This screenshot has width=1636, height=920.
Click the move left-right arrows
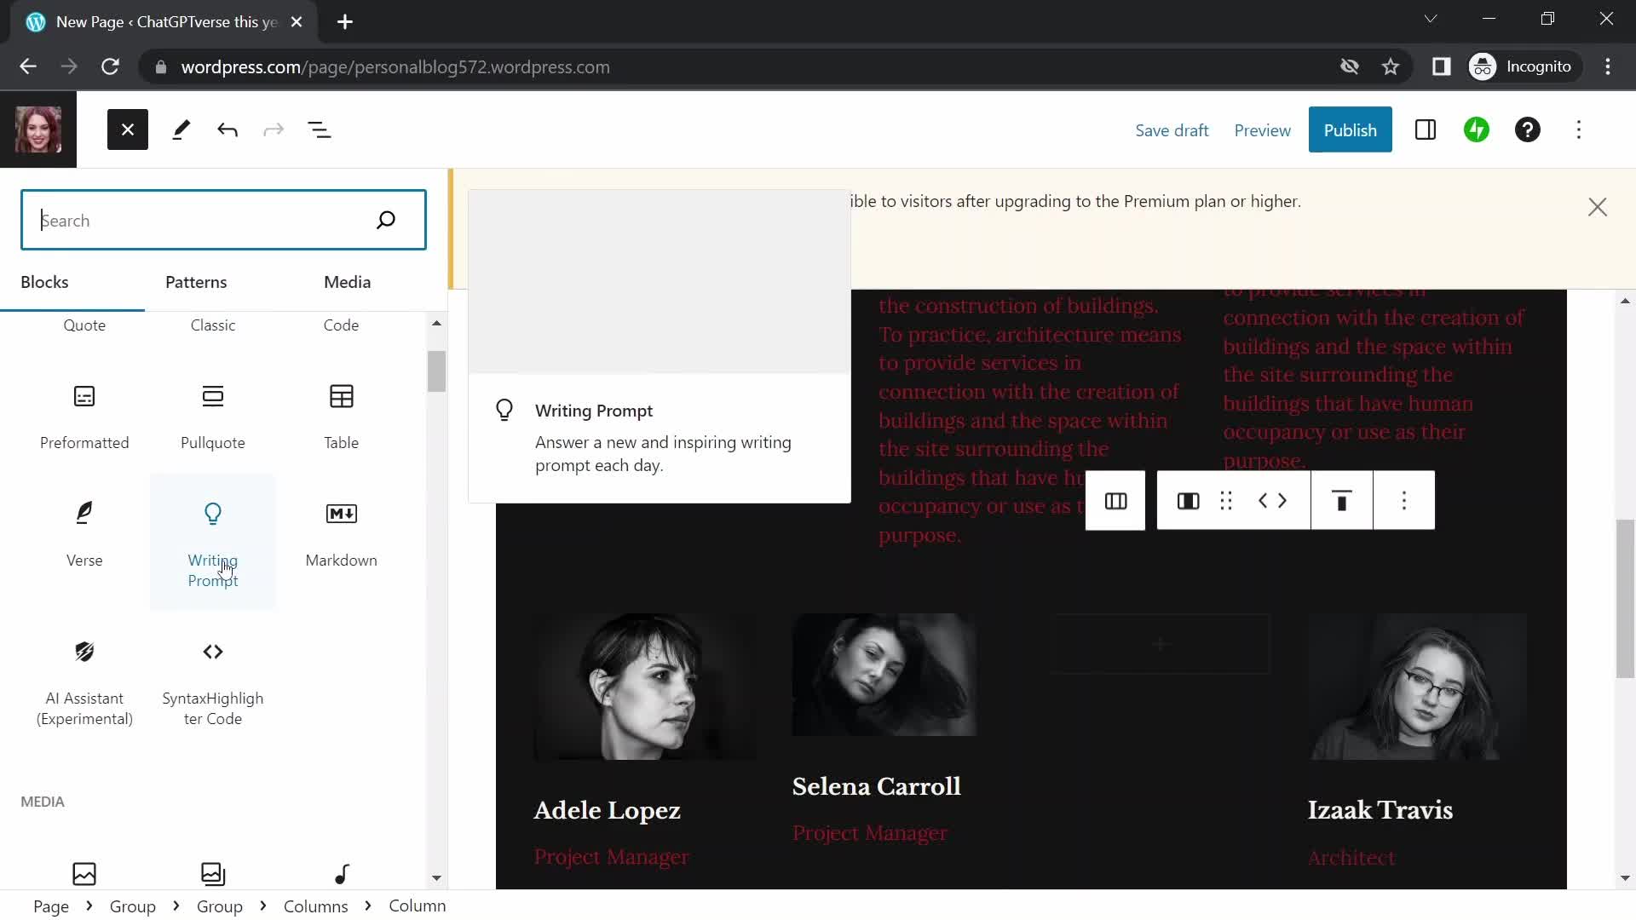pos(1273,501)
